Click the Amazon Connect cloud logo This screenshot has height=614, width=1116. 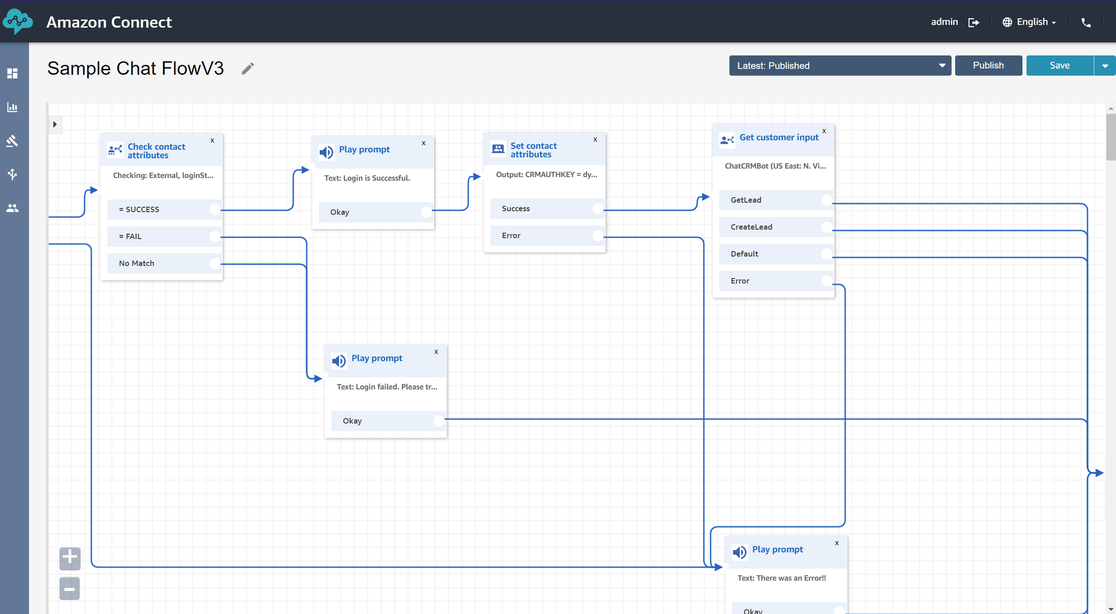[x=18, y=21]
